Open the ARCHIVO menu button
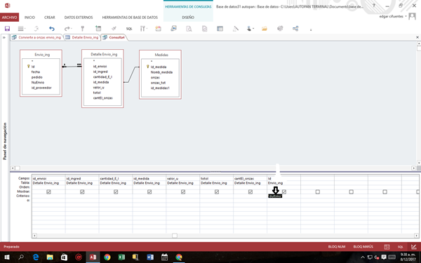Image resolution: width=421 pixels, height=263 pixels. [9, 17]
